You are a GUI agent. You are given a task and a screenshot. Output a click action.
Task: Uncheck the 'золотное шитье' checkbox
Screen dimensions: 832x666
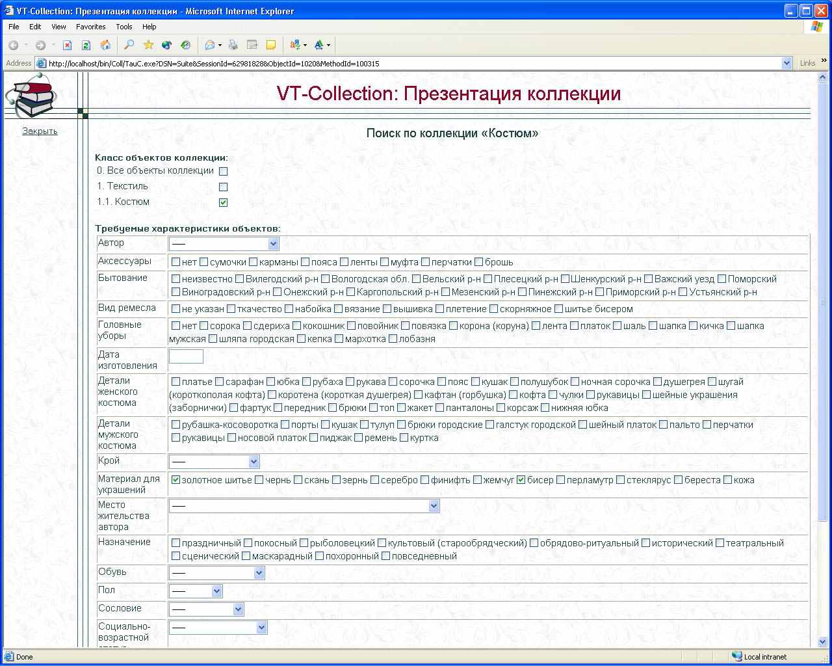(x=175, y=480)
